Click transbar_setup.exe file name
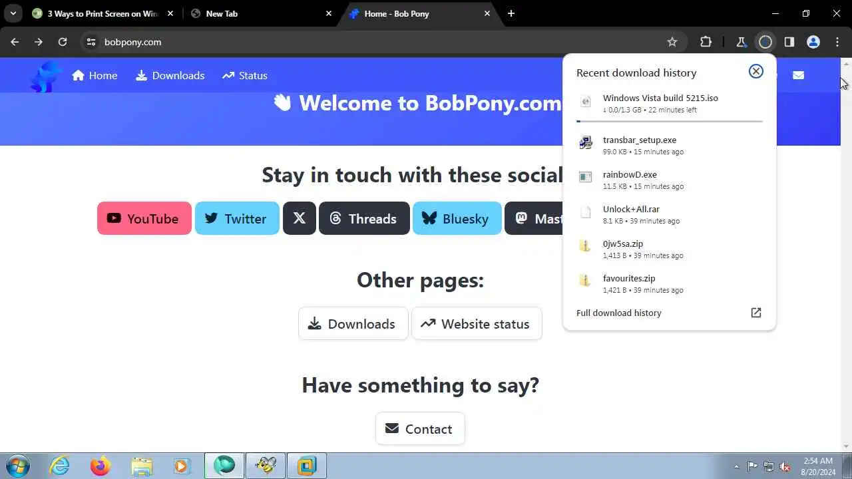Image resolution: width=852 pixels, height=479 pixels. (x=640, y=140)
